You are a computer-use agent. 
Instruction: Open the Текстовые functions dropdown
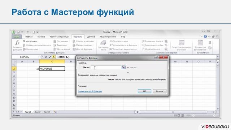click(61, 45)
